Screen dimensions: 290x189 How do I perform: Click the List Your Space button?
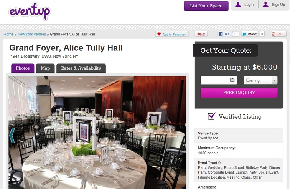206,6
